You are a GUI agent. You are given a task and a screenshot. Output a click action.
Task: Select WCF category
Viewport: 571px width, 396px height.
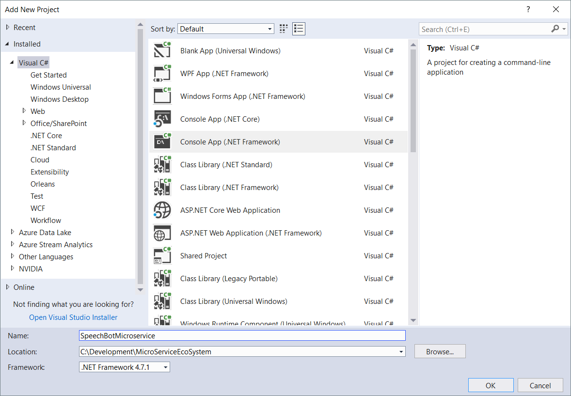[x=38, y=208]
